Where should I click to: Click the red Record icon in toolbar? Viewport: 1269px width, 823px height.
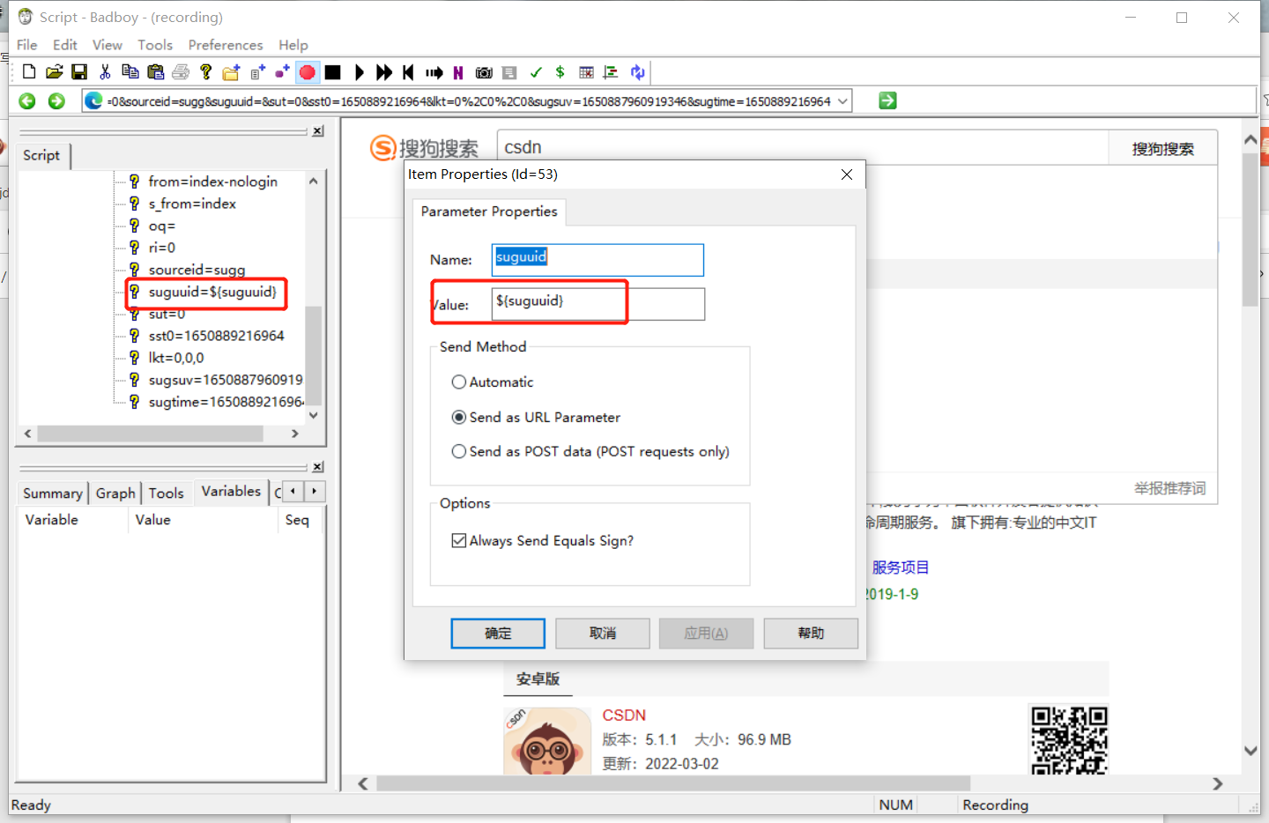(x=307, y=72)
